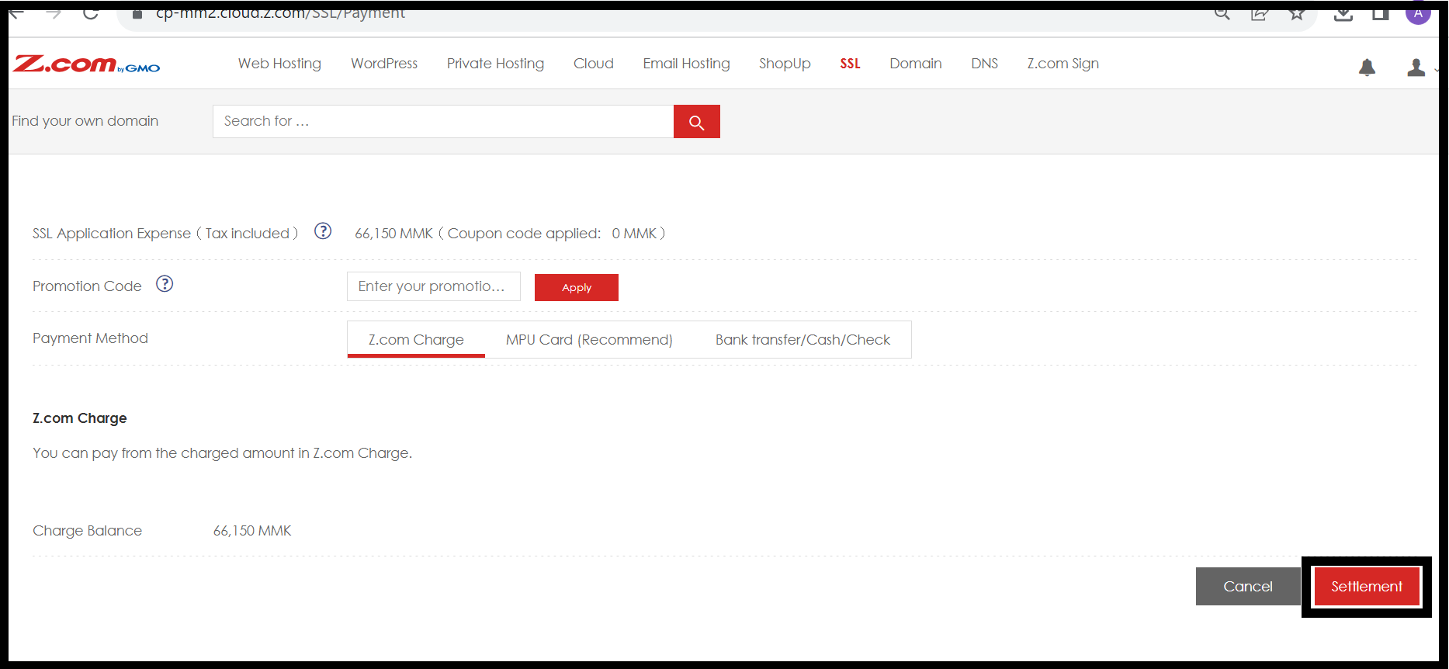Select the SSL menu item
Image resolution: width=1449 pixels, height=669 pixels.
coord(850,64)
